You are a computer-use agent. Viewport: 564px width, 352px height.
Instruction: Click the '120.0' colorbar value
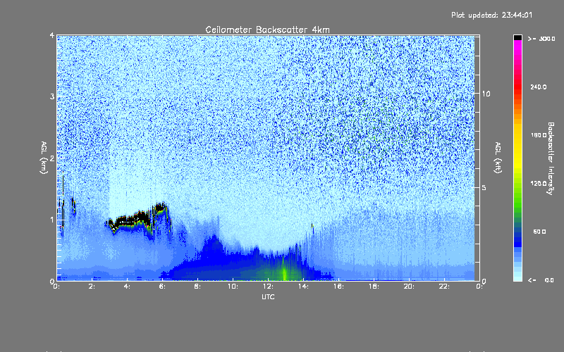[x=539, y=184]
